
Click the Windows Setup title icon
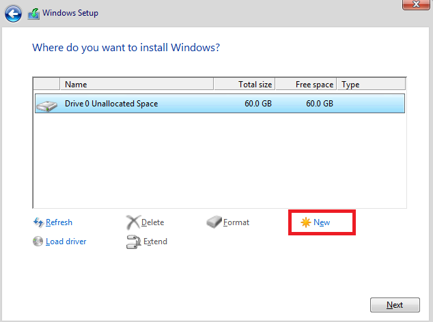[x=33, y=14]
